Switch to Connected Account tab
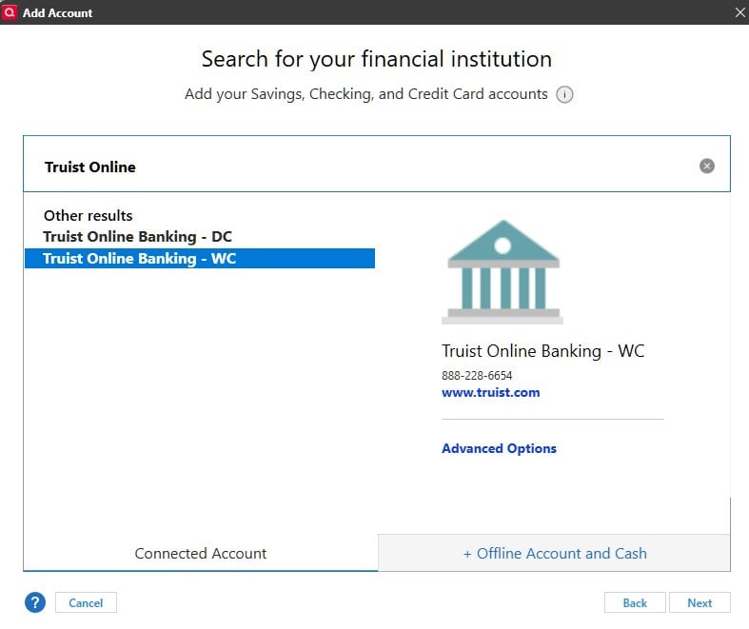Screen dimensions: 749x629 [x=201, y=553]
